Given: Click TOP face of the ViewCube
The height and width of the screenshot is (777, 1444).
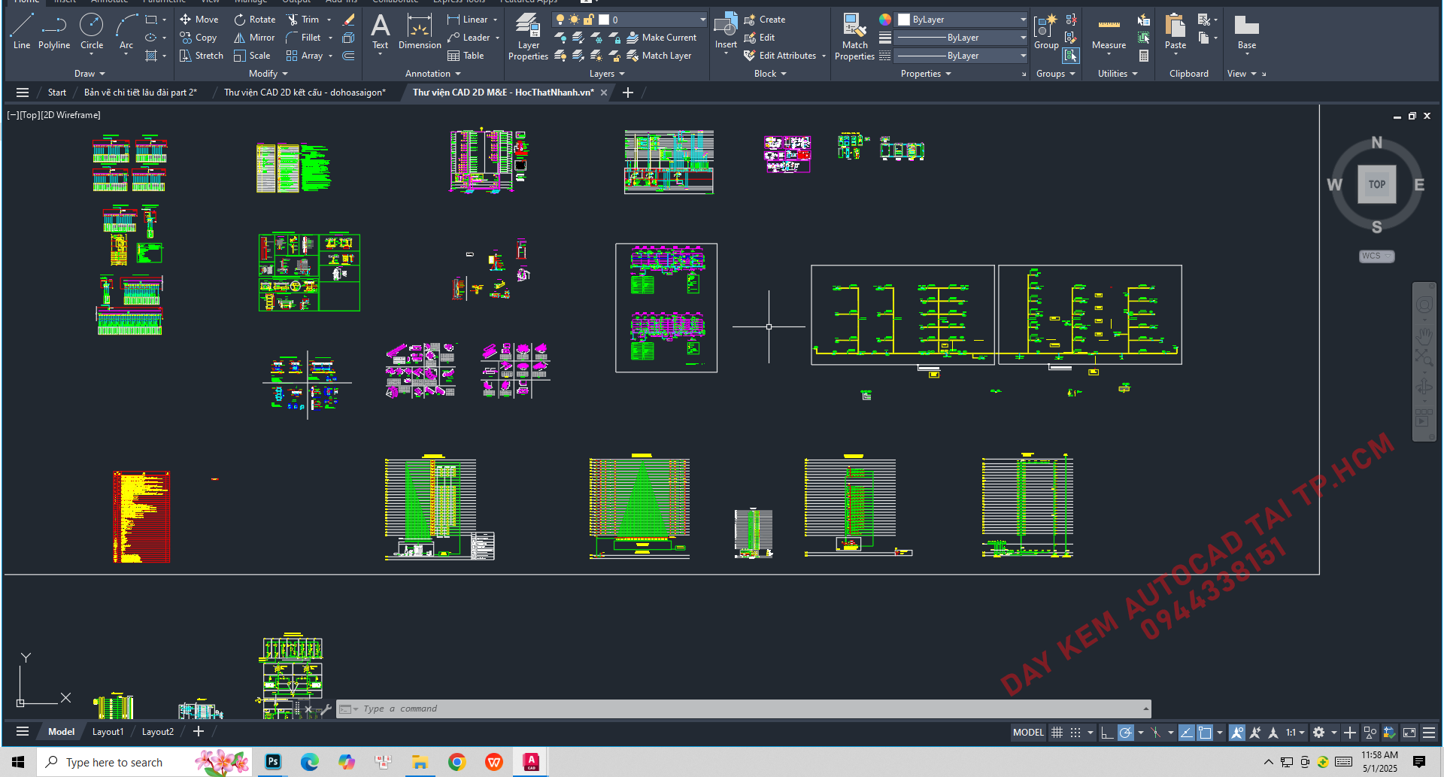Looking at the screenshot, I should (1377, 184).
